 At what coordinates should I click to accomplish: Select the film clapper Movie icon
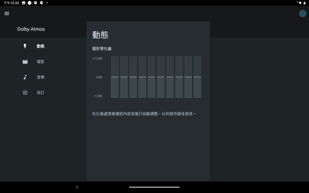pyautogui.click(x=25, y=62)
